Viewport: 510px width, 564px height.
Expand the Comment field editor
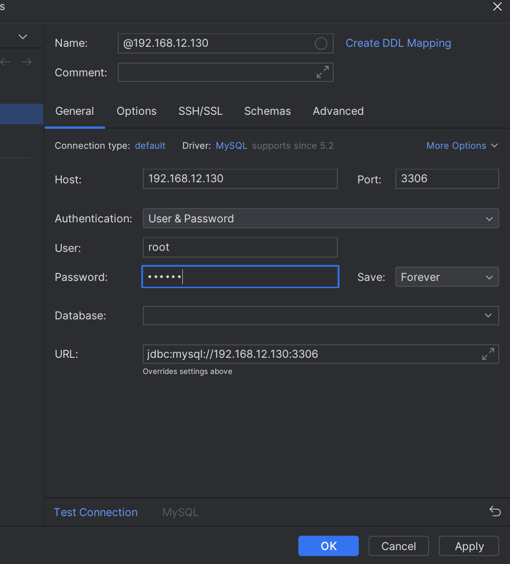[x=322, y=72]
